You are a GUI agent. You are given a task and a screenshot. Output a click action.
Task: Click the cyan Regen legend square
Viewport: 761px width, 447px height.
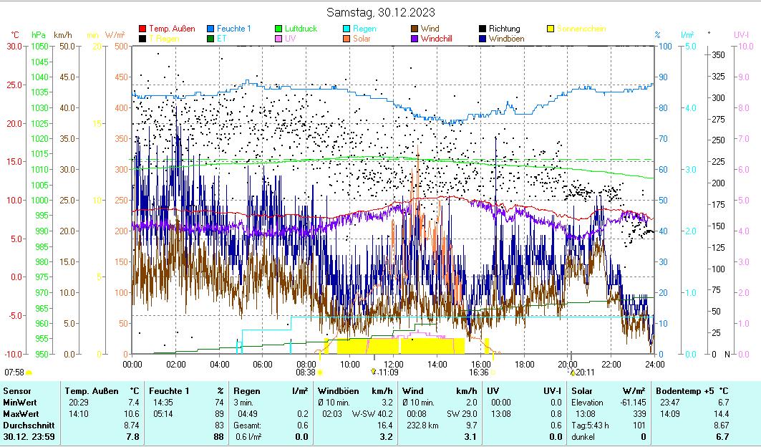coord(347,29)
